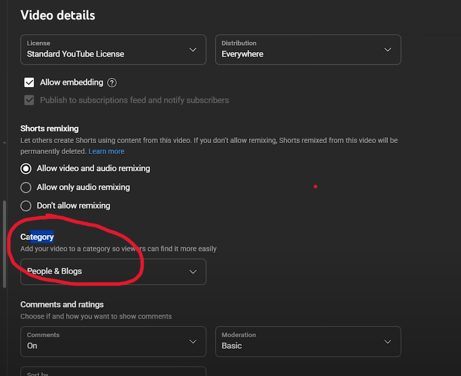Click the highlighted Category heading text
This screenshot has height=376, width=461.
tap(37, 236)
